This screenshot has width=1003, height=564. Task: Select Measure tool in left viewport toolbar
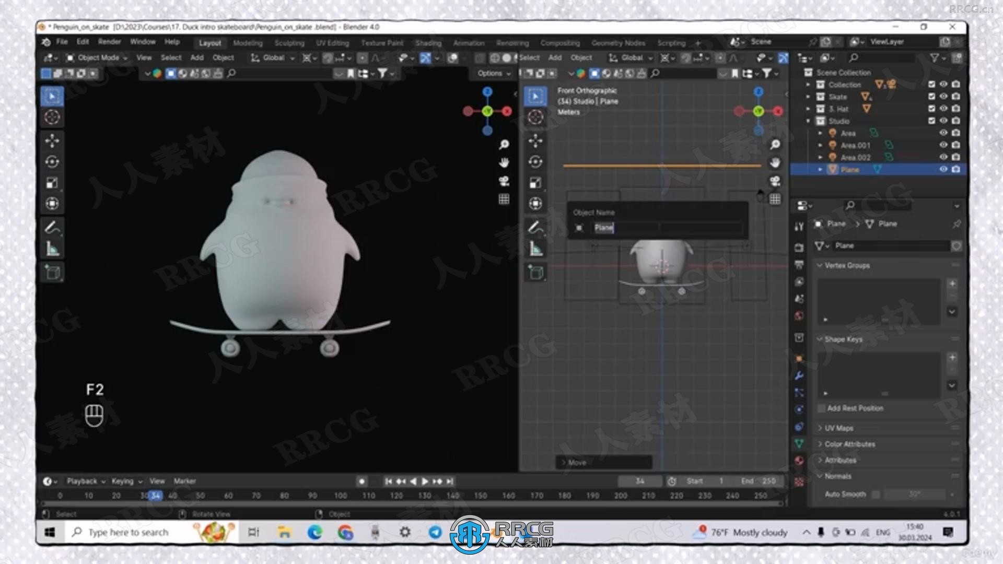(x=52, y=249)
